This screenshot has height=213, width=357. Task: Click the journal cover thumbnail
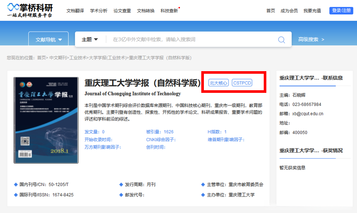click(46, 120)
